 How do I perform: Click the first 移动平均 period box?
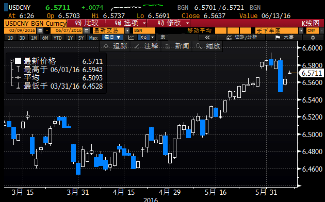[x=221, y=31]
